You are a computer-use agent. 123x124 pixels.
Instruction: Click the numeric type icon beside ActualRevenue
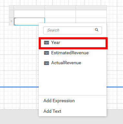pos(46,63)
